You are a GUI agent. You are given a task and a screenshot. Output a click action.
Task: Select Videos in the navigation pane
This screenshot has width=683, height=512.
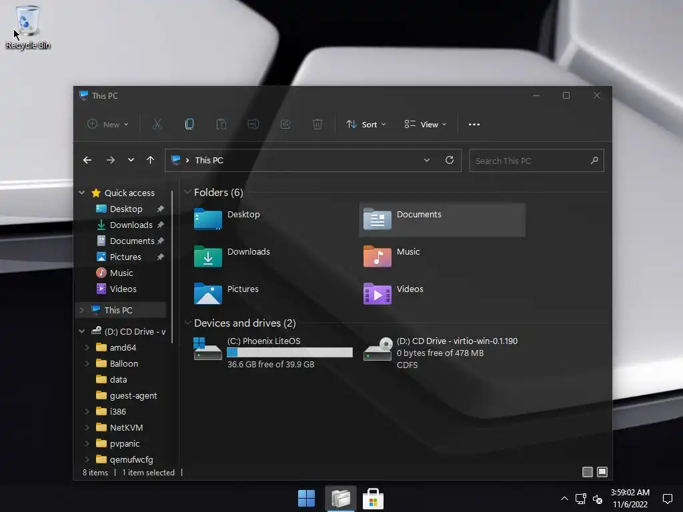pyautogui.click(x=123, y=289)
